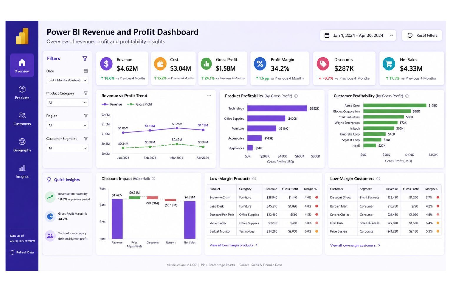Expand the Product Category dropdown
Image resolution: width=452 pixels, height=301 pixels.
coord(67,103)
